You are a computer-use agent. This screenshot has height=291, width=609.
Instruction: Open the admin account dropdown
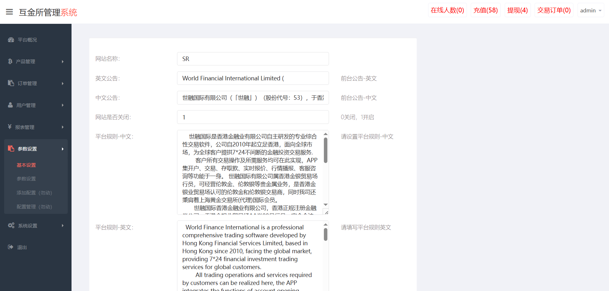(x=590, y=10)
